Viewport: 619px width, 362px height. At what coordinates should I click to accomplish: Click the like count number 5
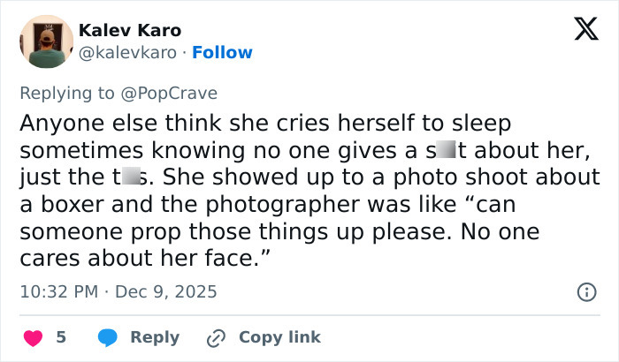coord(61,337)
